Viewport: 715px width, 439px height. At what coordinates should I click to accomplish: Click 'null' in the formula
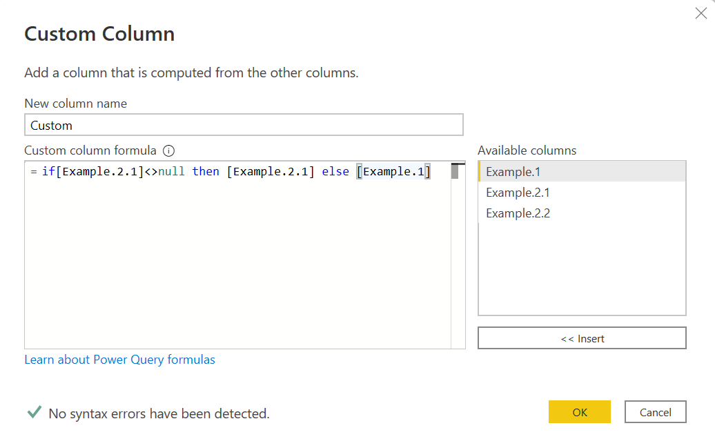click(171, 171)
